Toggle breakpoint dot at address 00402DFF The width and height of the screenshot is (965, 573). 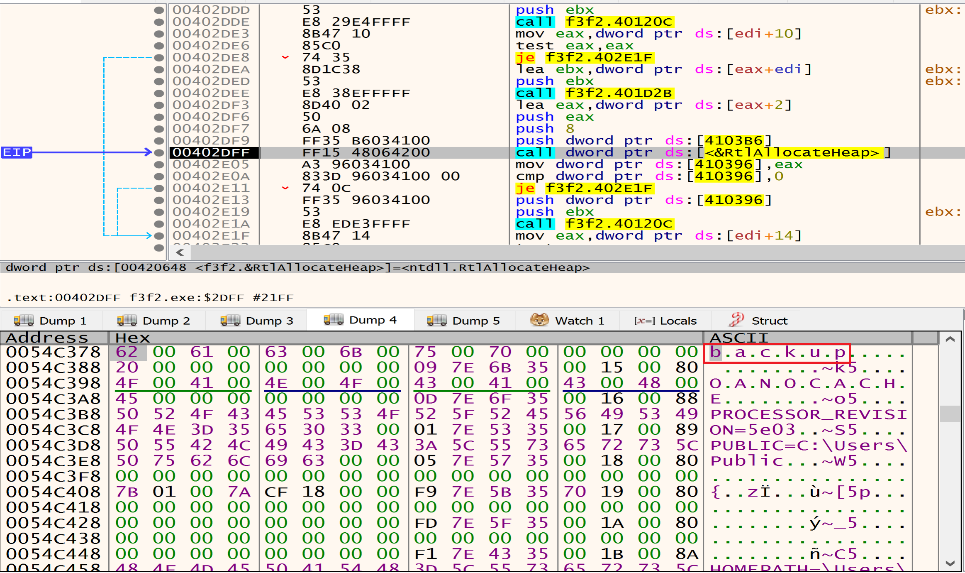coord(159,153)
